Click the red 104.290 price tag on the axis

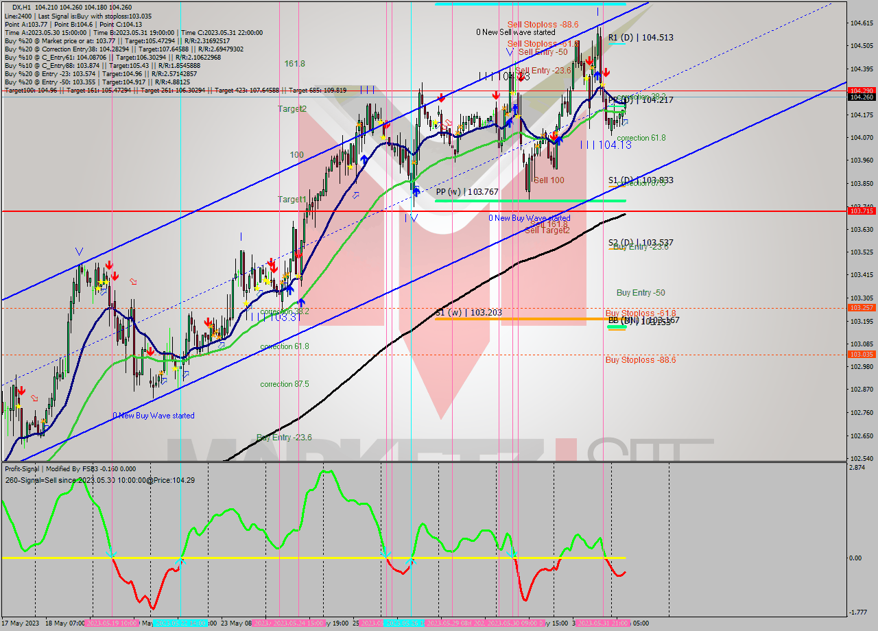click(862, 91)
